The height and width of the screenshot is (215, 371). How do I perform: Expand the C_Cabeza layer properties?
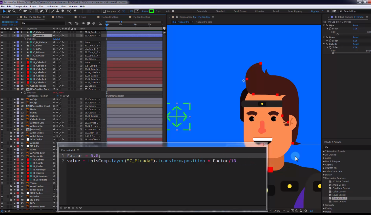pyautogui.click(x=15, y=32)
